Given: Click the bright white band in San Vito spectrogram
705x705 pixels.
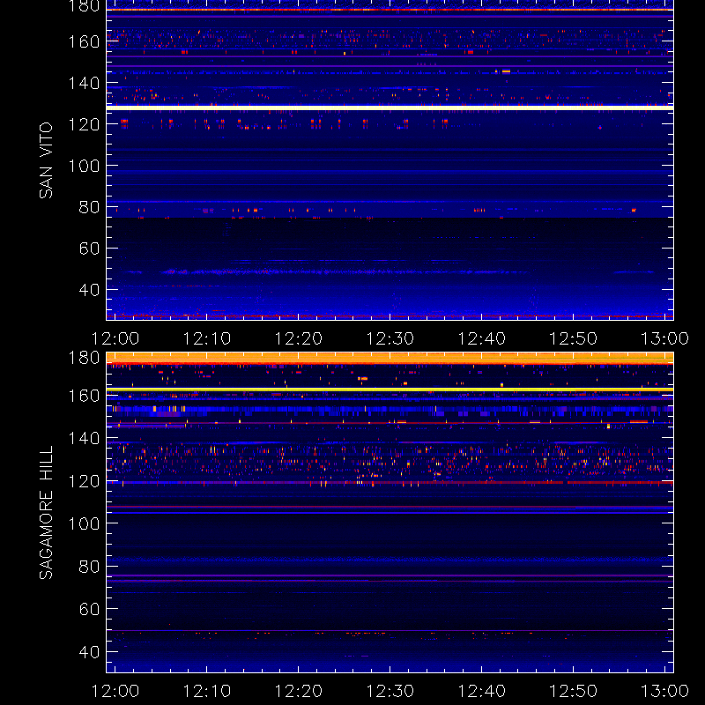Looking at the screenshot, I should [390, 108].
